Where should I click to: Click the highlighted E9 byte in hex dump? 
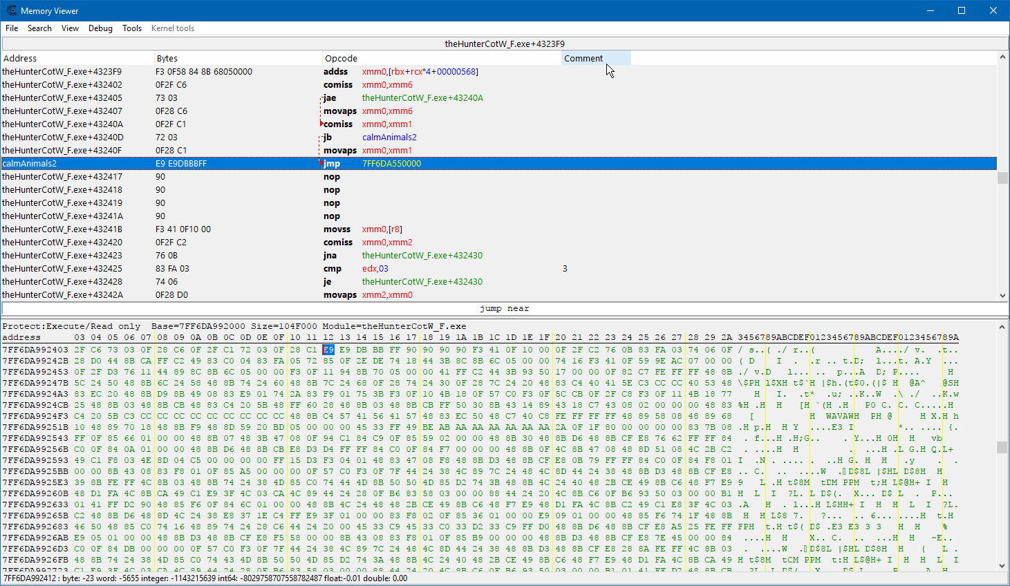pos(328,350)
